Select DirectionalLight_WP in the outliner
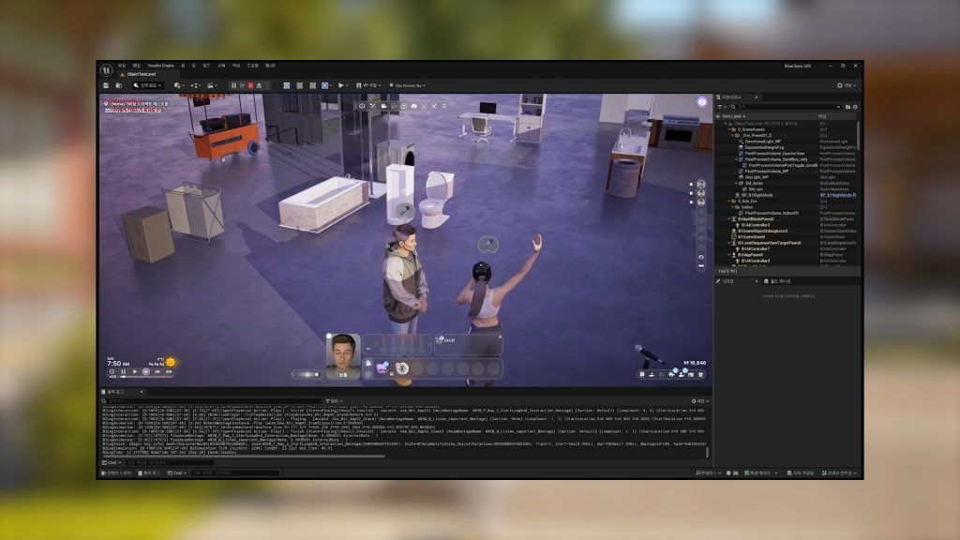The height and width of the screenshot is (540, 960). [x=767, y=142]
